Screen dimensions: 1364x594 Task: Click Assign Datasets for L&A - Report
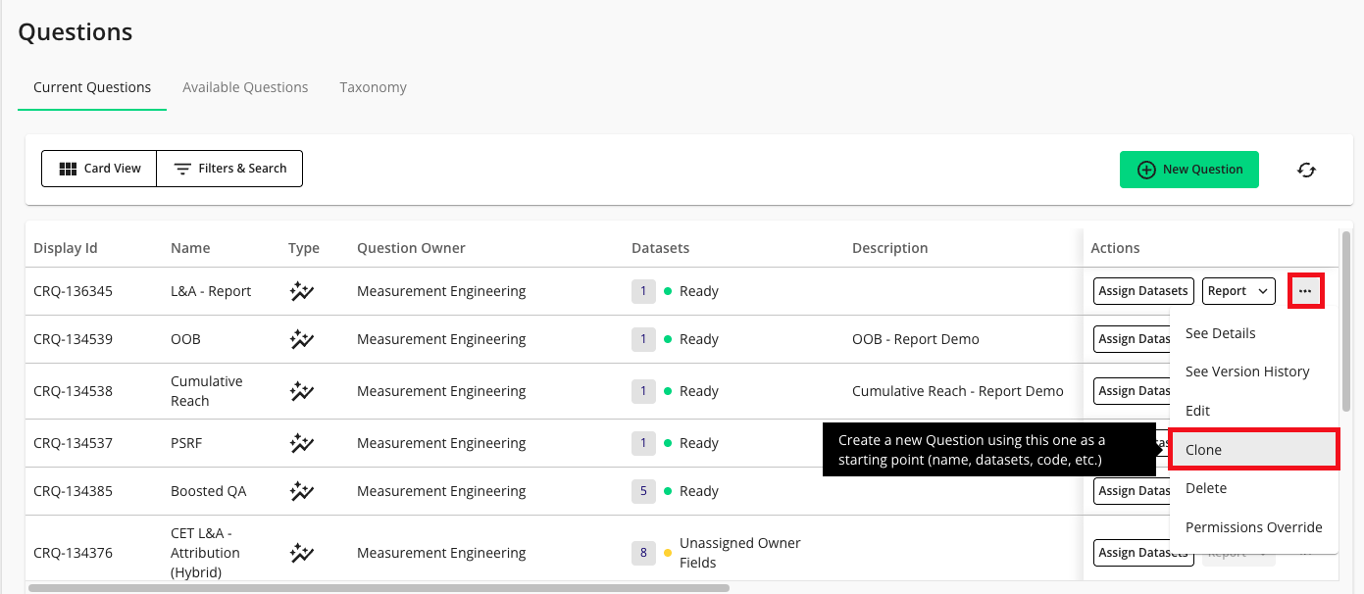1143,291
